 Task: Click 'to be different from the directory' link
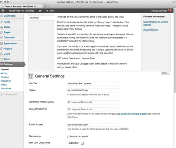coord(133,114)
